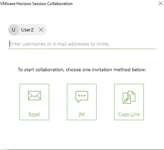This screenshot has height=150, width=164.
Task: Click the VMware Horizon Session Collaboration title
Action: (x=36, y=4)
